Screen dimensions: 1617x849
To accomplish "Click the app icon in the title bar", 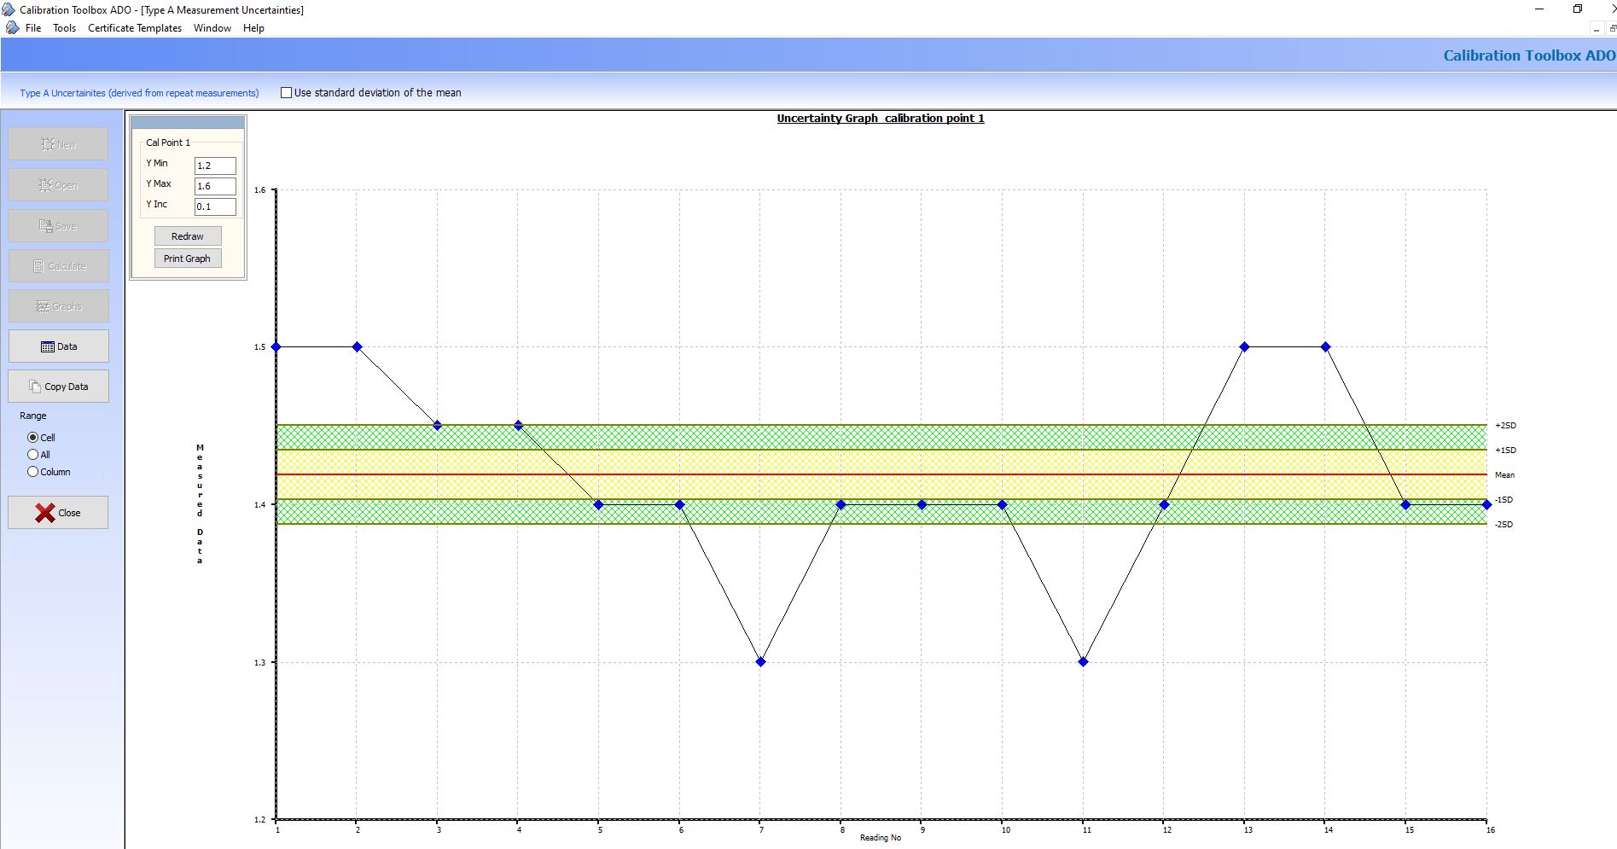I will point(9,9).
